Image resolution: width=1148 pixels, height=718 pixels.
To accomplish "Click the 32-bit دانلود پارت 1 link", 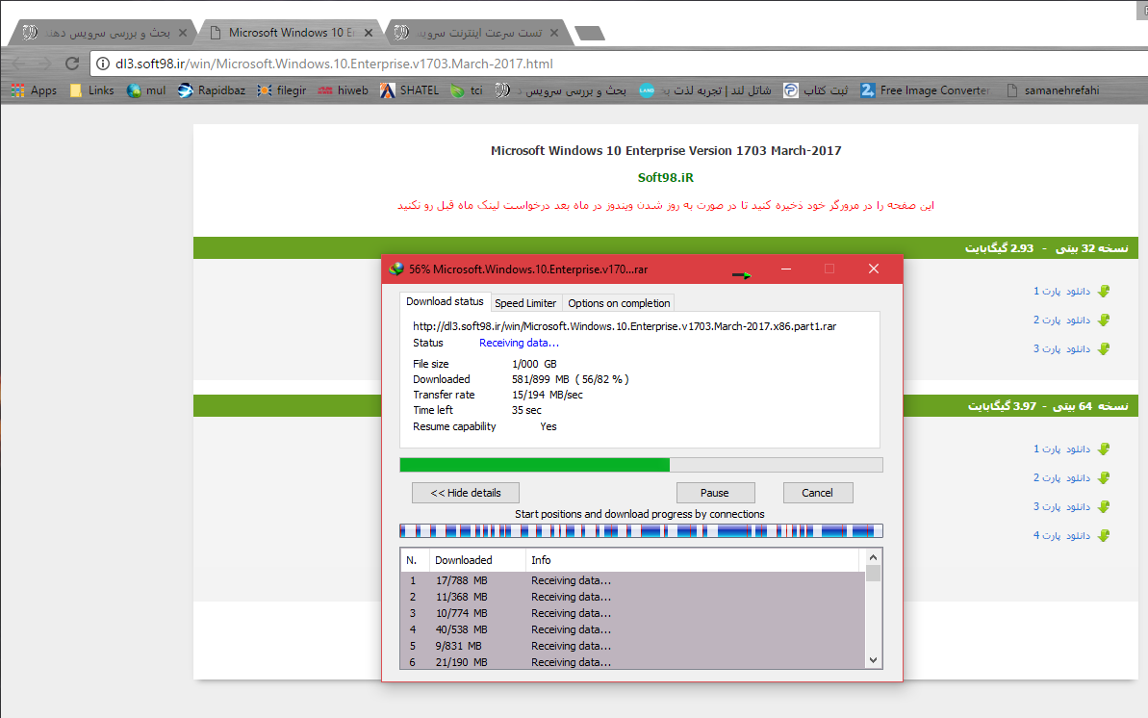I will (1061, 292).
